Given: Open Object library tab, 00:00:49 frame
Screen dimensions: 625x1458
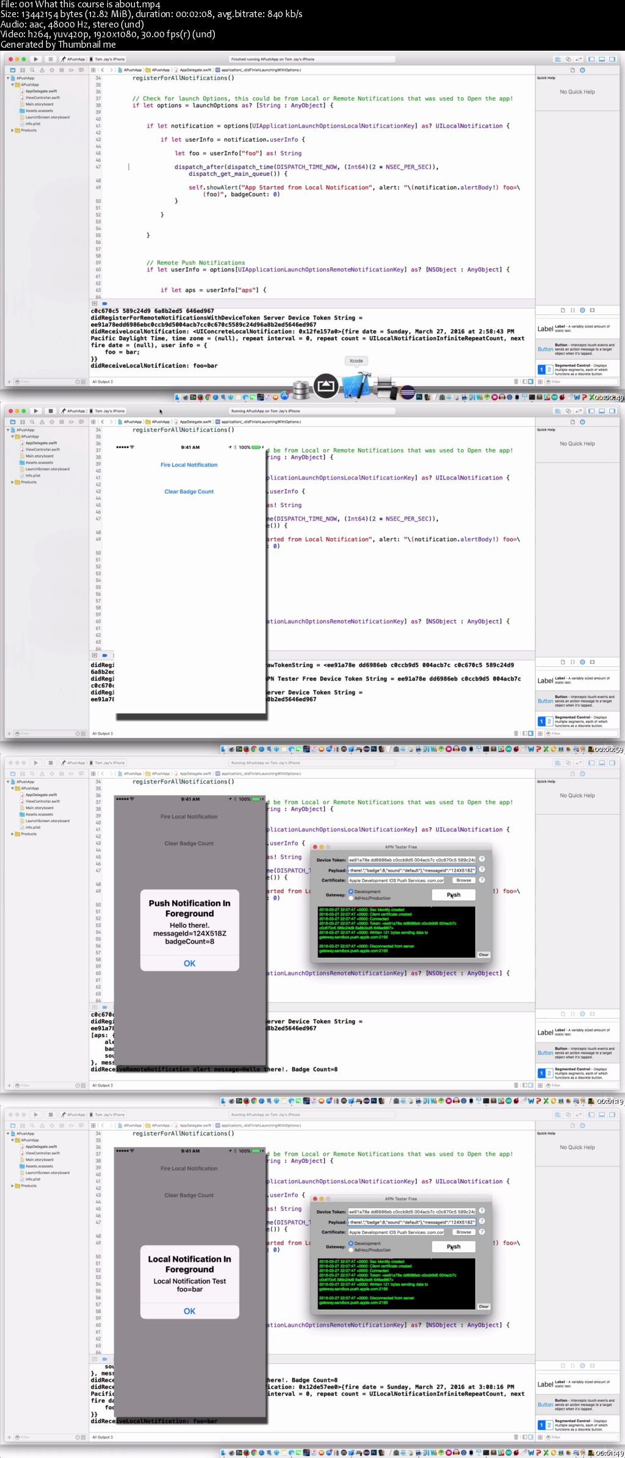Looking at the screenshot, I should [582, 310].
